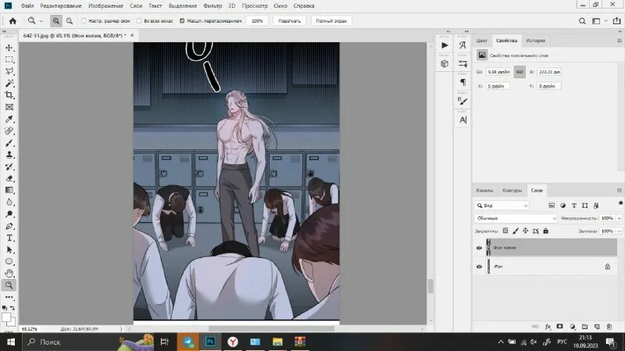Select the Clone Stamp tool
This screenshot has width=625, height=351.
tap(9, 155)
